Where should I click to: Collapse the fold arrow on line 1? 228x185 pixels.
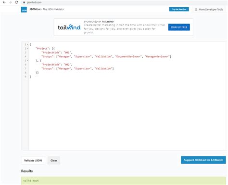pyautogui.click(x=27, y=44)
